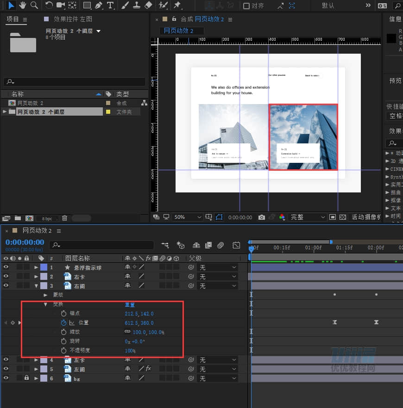Click the 右图 layer label color swatch
The image size is (403, 408).
tap(44, 286)
